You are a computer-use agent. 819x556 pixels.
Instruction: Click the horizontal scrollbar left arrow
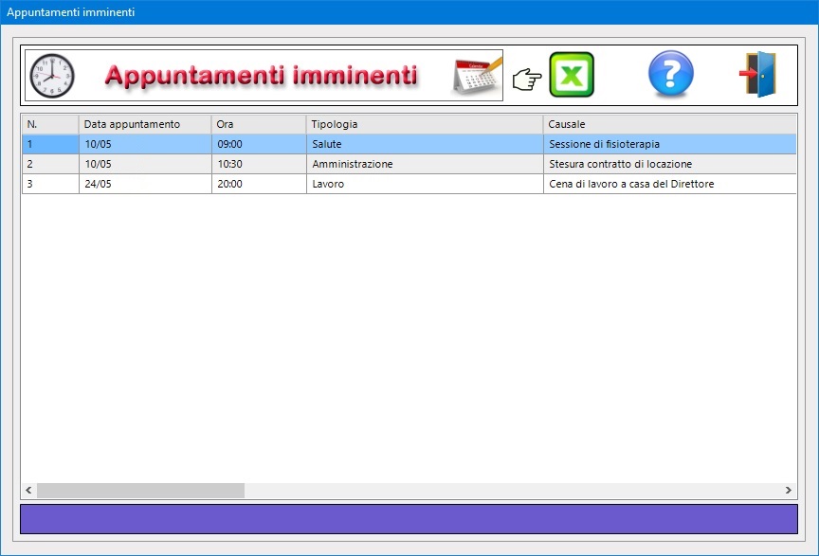point(29,491)
